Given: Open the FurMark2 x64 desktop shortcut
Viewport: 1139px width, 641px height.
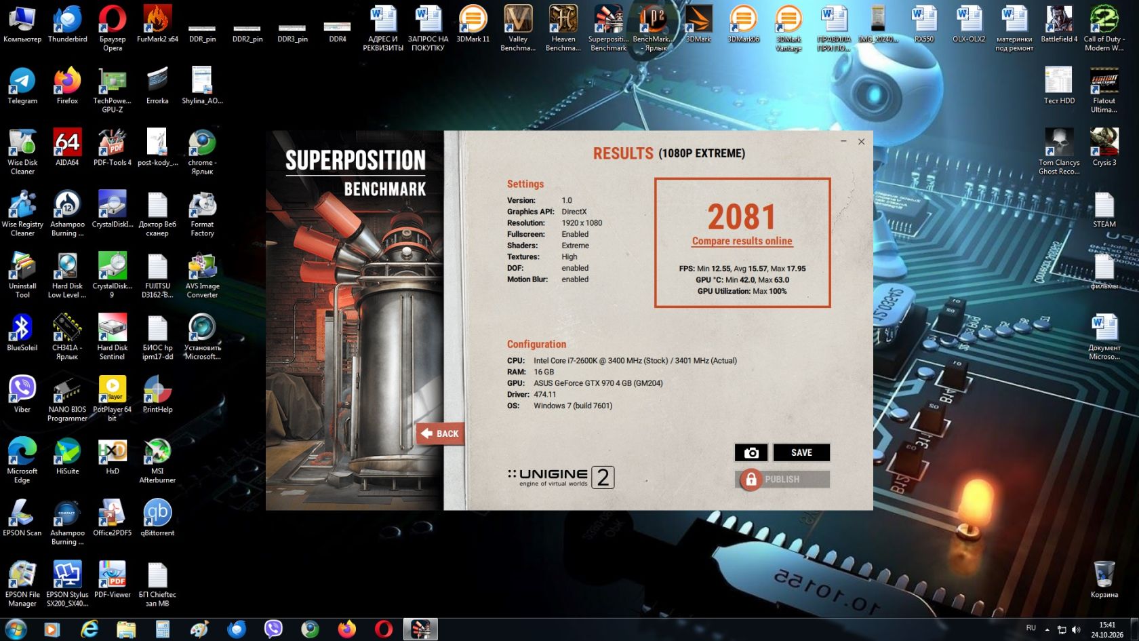Looking at the screenshot, I should coord(157,24).
